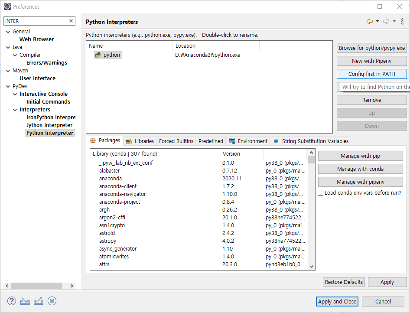Click New with Pipenv button
The image size is (410, 313).
pos(371,61)
